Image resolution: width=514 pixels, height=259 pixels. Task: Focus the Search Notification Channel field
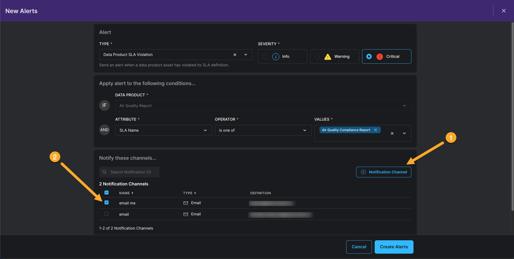click(x=131, y=172)
